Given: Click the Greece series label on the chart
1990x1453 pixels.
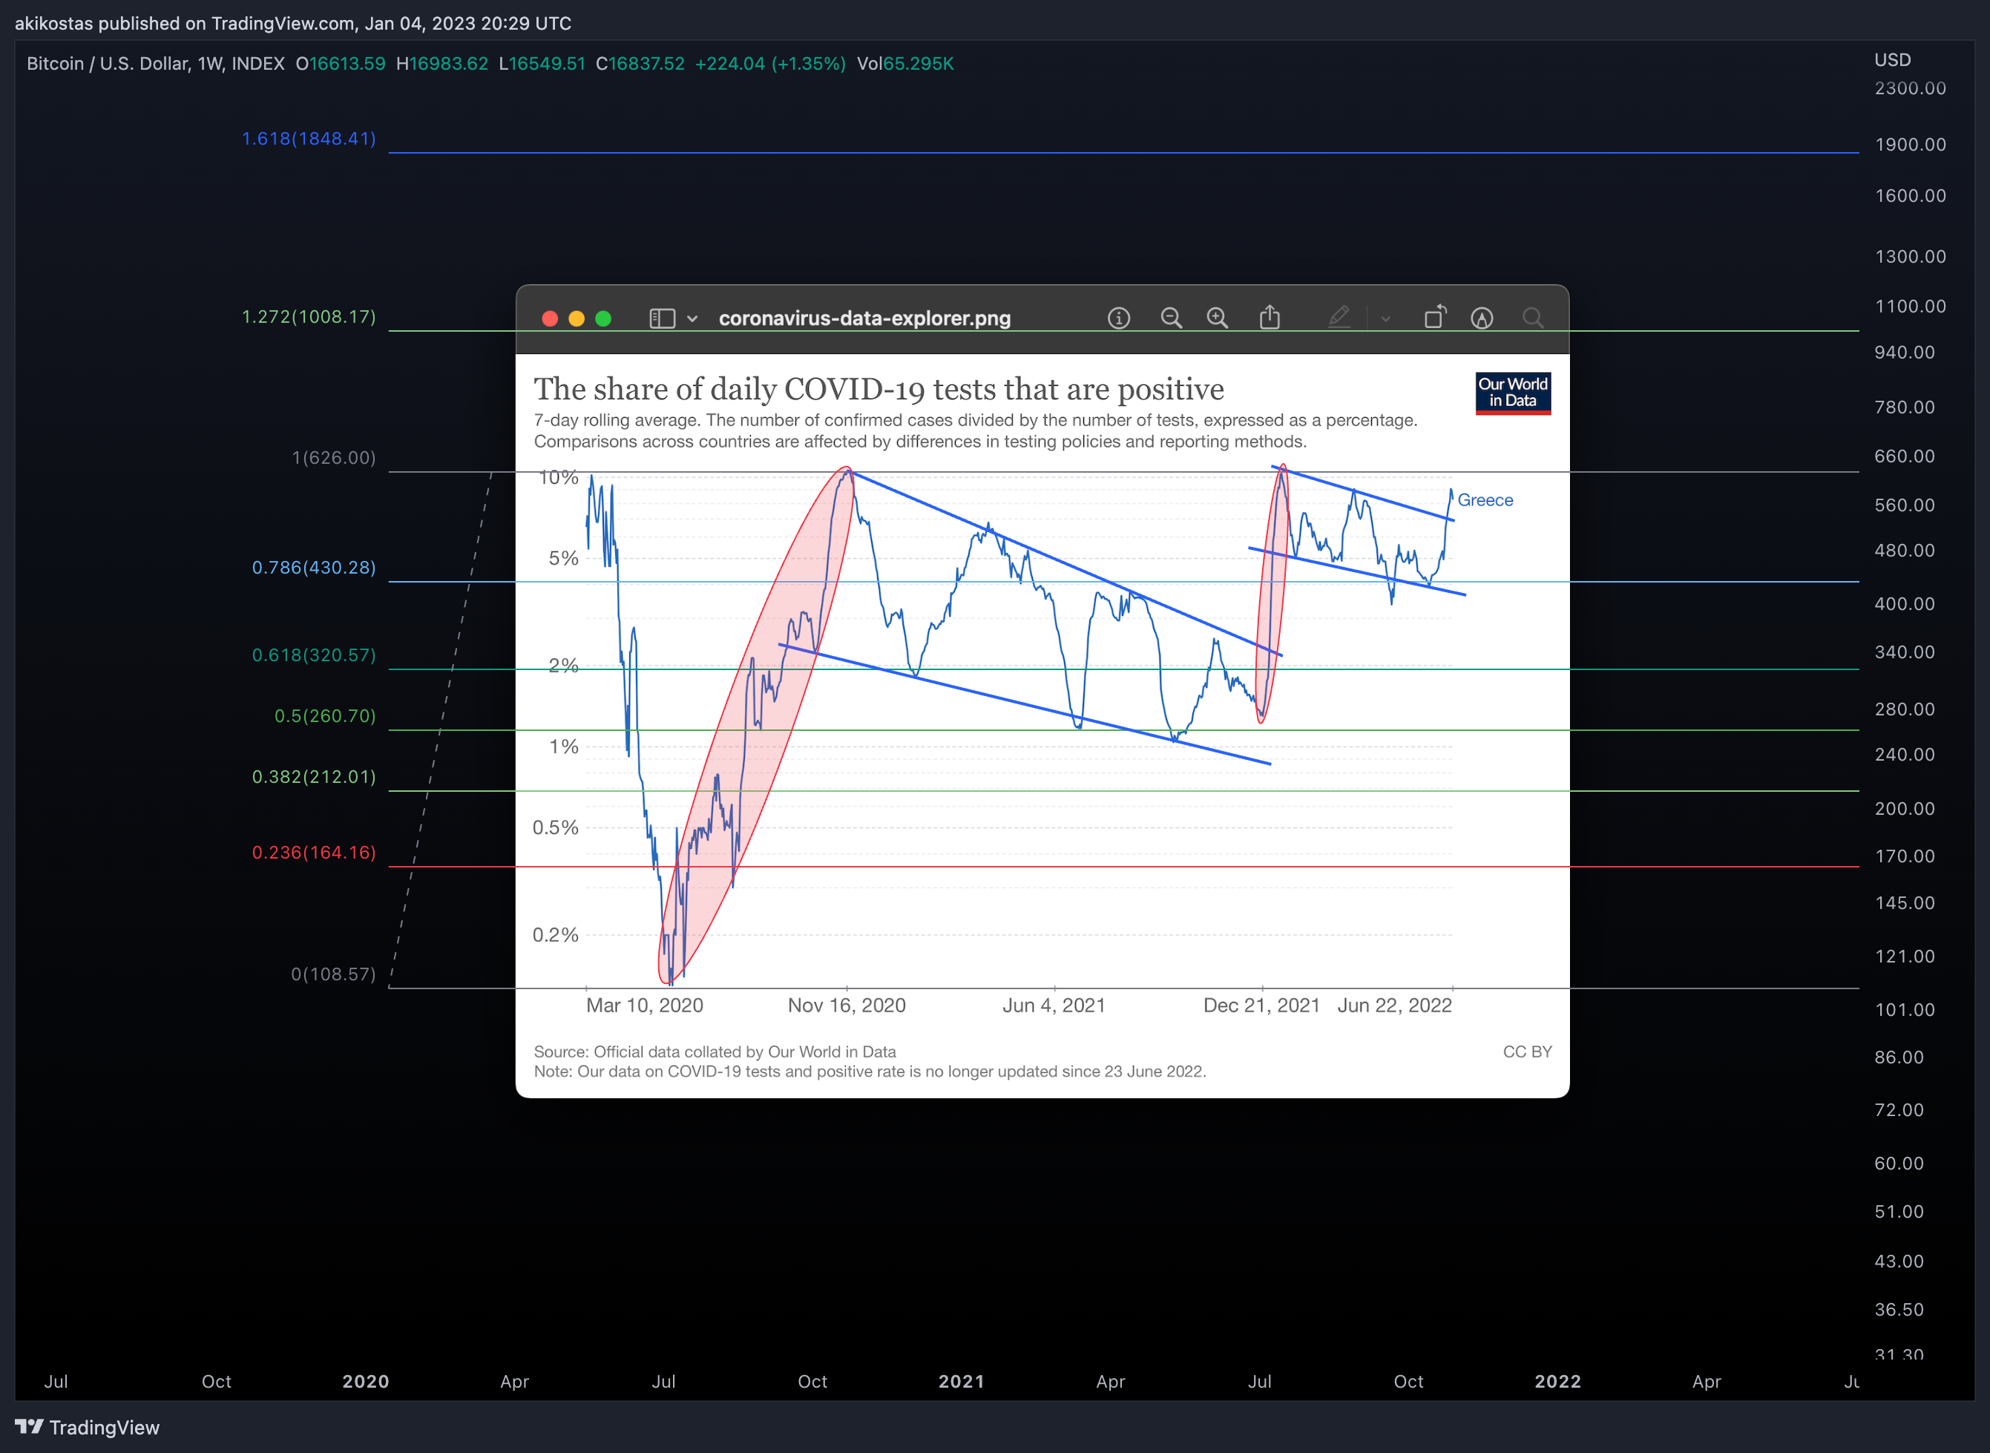Looking at the screenshot, I should coord(1485,499).
